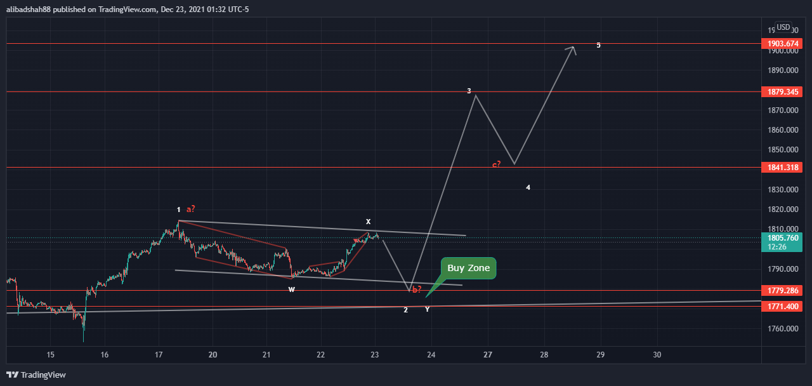Click date 20 on the time axis

tap(213, 354)
